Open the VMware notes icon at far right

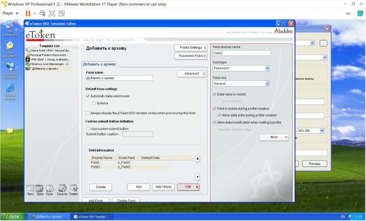tap(360, 13)
